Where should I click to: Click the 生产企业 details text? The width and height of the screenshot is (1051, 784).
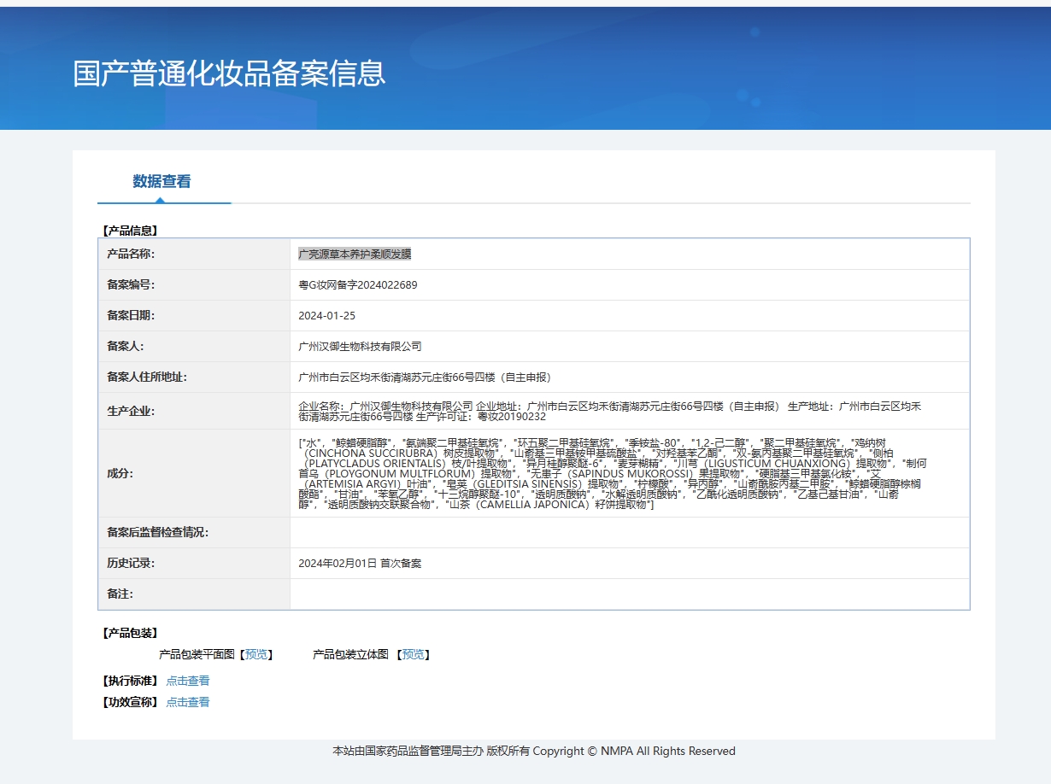609,411
